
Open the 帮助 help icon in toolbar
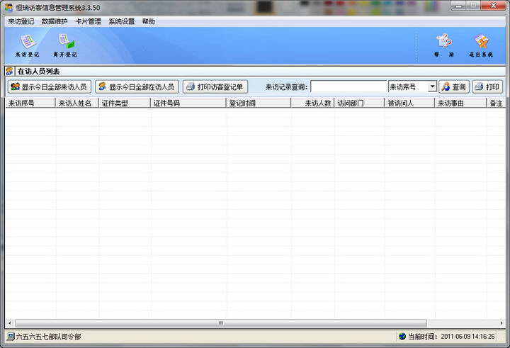point(444,45)
